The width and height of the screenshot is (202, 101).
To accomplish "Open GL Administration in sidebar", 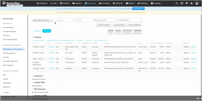I will click(9, 32).
